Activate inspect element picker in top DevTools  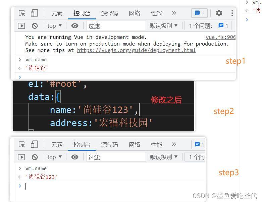point(22,13)
